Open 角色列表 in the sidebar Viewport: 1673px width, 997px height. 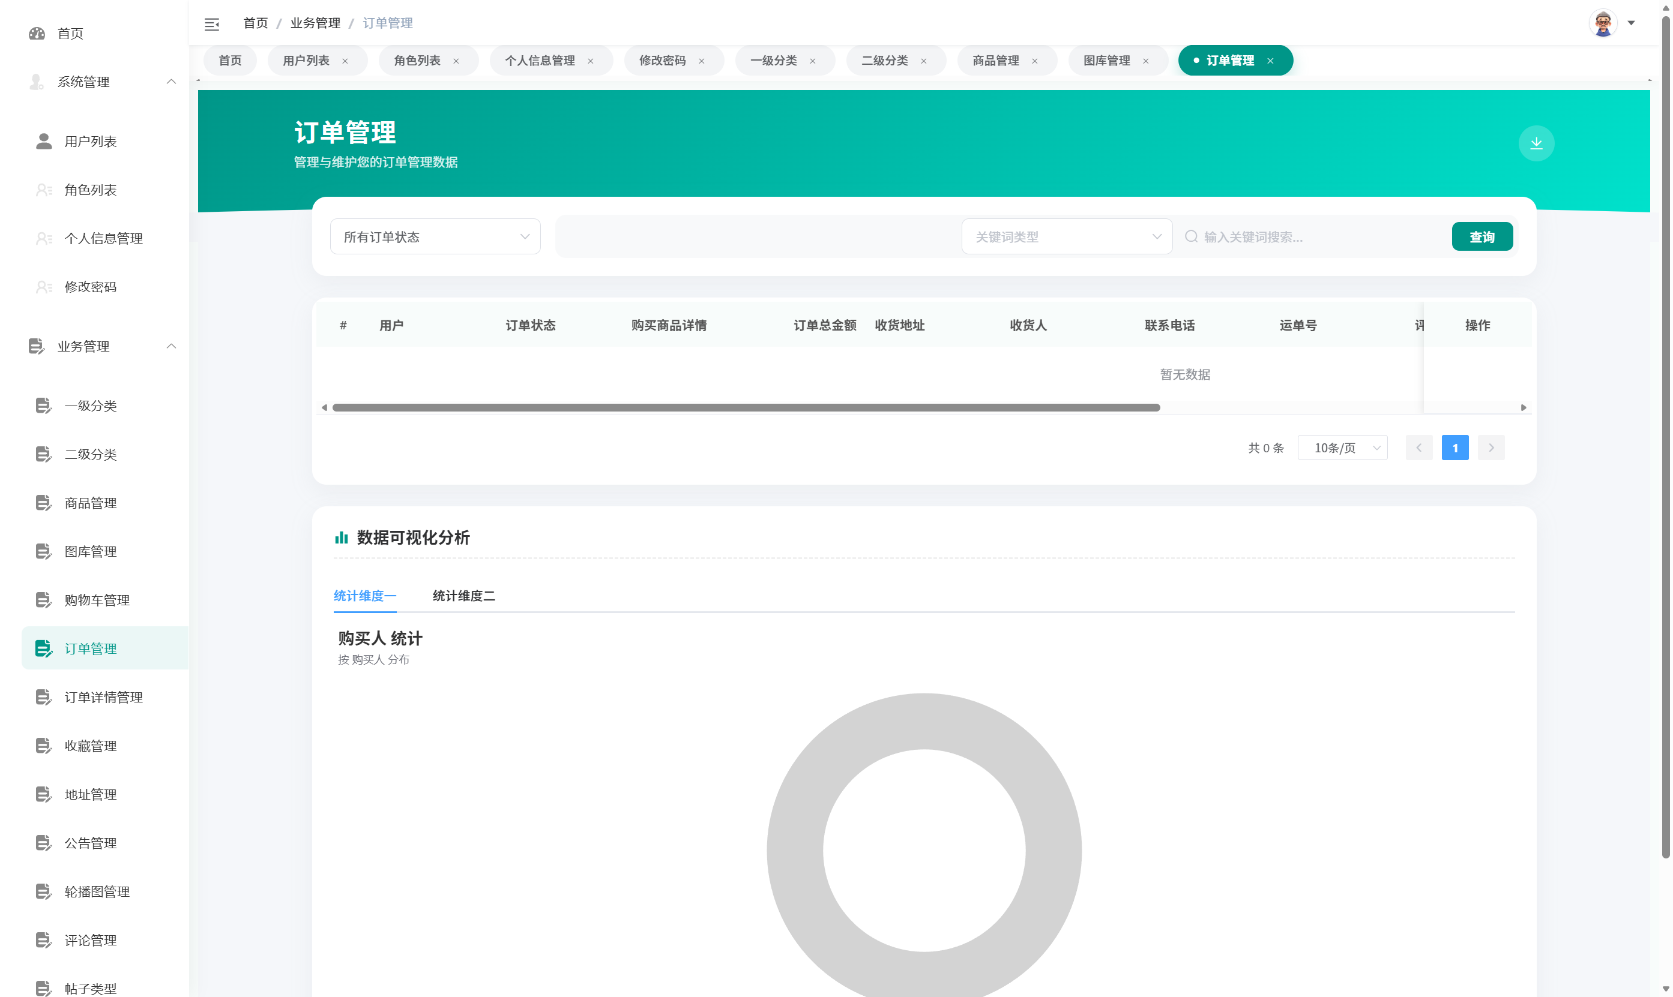[90, 190]
